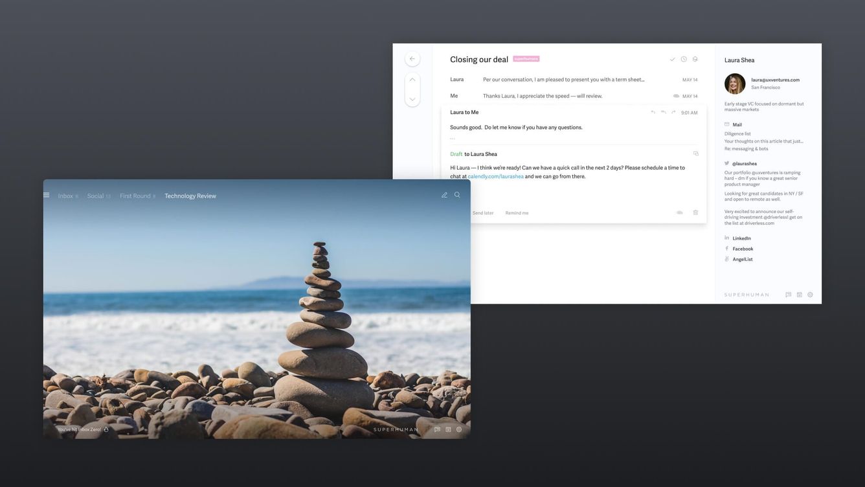This screenshot has width=865, height=487.
Task: Mark the conversation done with the checkmark icon
Action: pos(672,60)
